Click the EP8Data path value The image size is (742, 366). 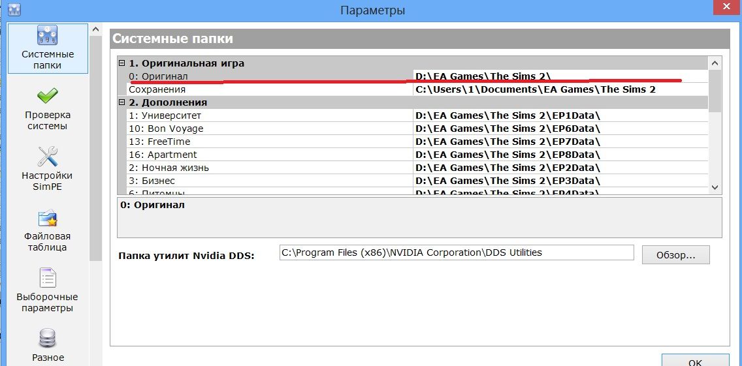(508, 155)
